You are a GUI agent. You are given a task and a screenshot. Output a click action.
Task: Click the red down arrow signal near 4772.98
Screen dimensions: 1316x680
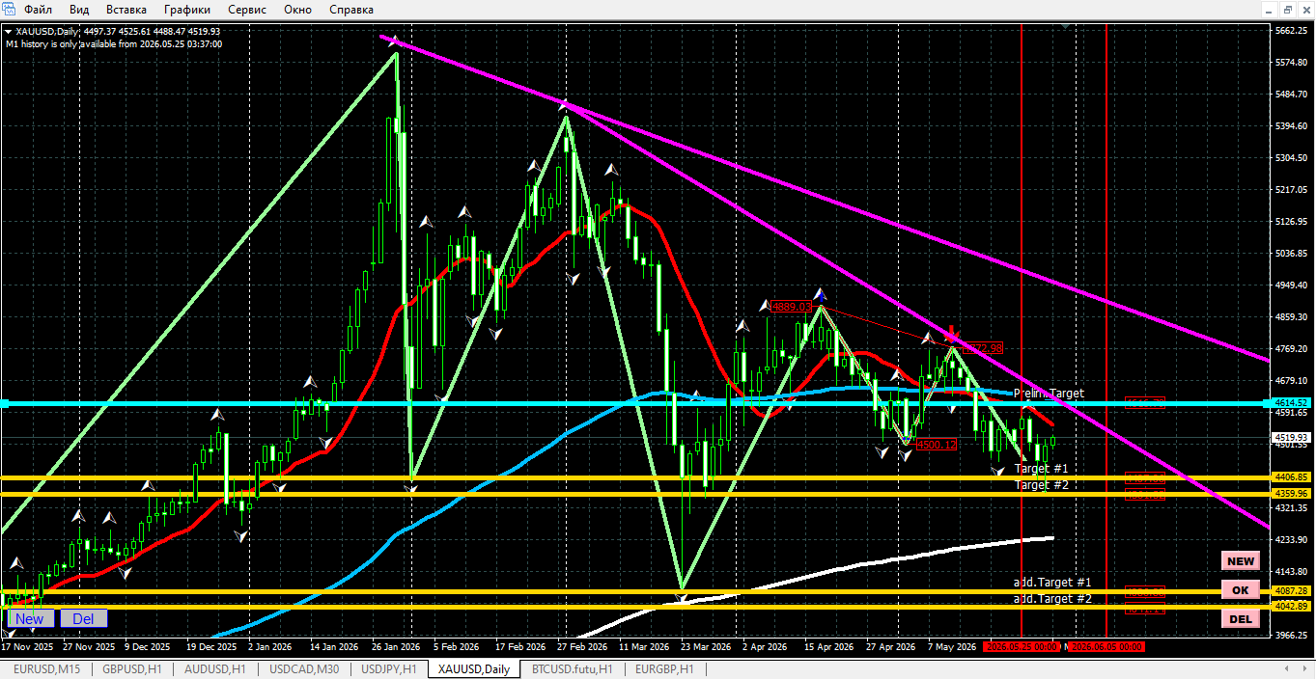tap(952, 333)
